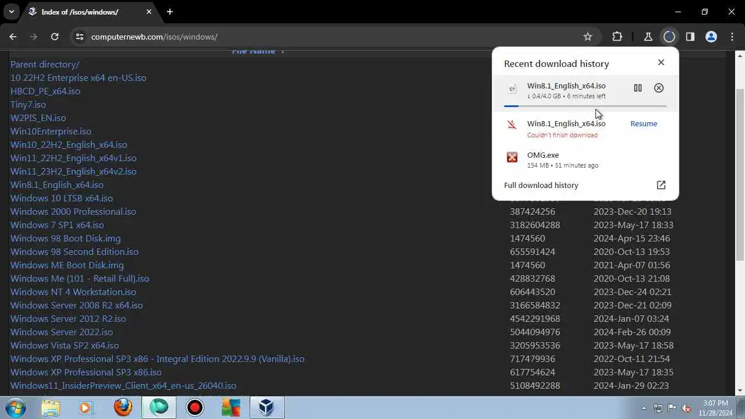This screenshot has height=419, width=745.
Task: Pause the Win8.1_English_x64.iso download
Action: (x=638, y=88)
